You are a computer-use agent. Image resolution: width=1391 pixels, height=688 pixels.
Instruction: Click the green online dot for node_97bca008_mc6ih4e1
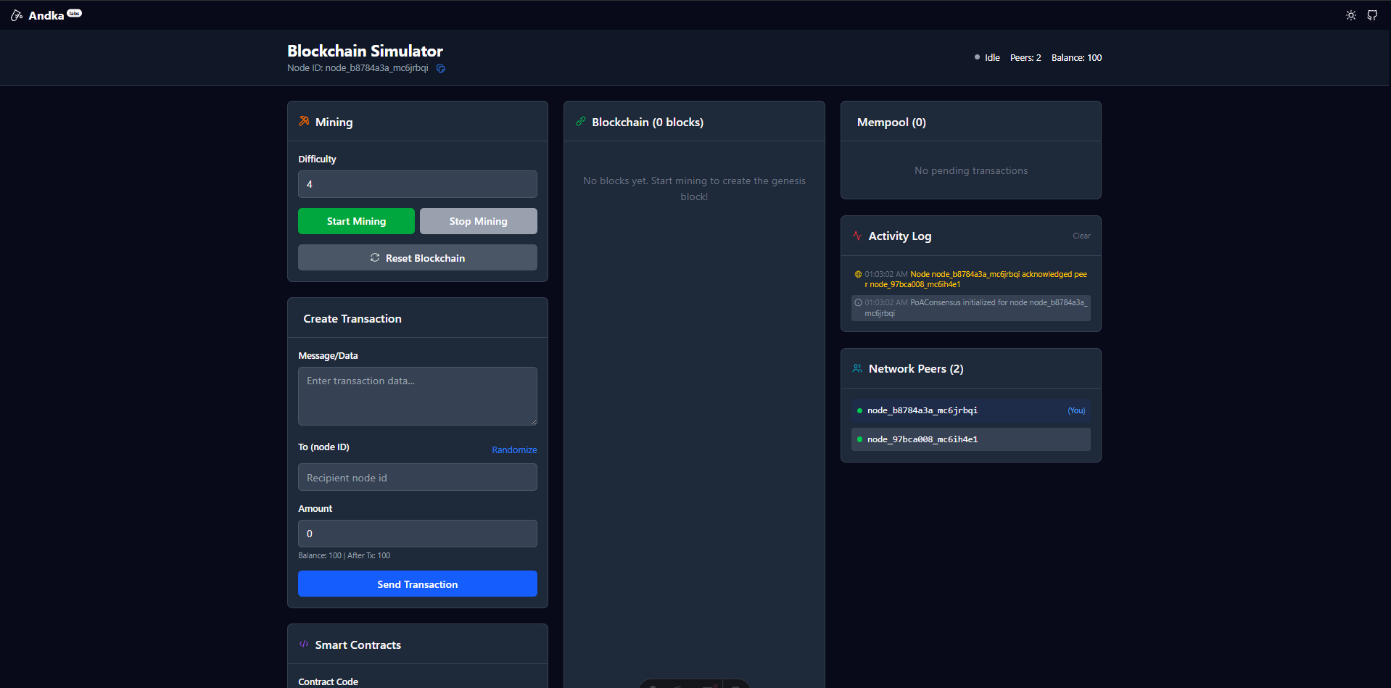[860, 439]
